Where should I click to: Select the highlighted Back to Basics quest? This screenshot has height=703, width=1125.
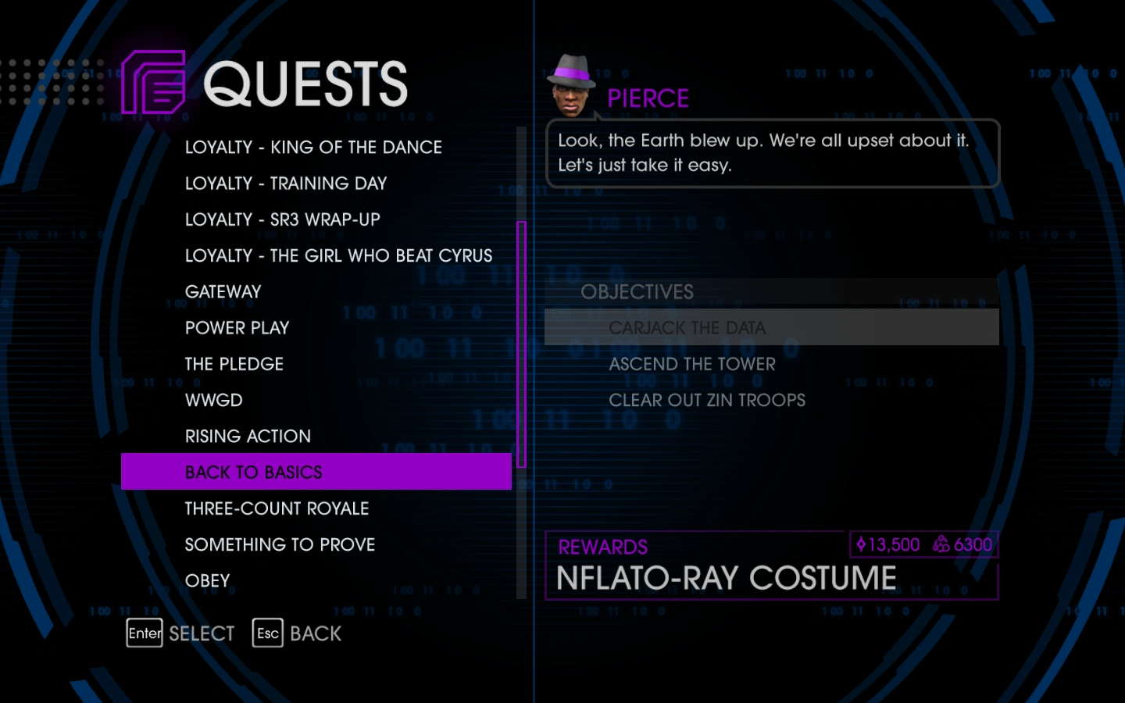(x=316, y=472)
